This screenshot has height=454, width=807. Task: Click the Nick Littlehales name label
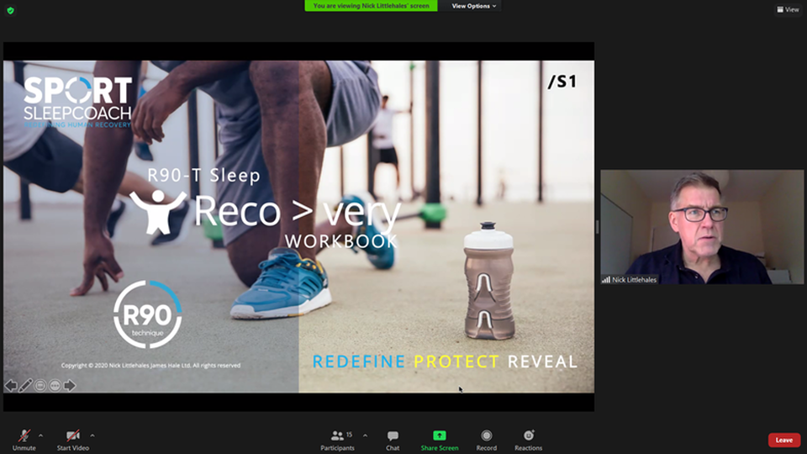(634, 279)
